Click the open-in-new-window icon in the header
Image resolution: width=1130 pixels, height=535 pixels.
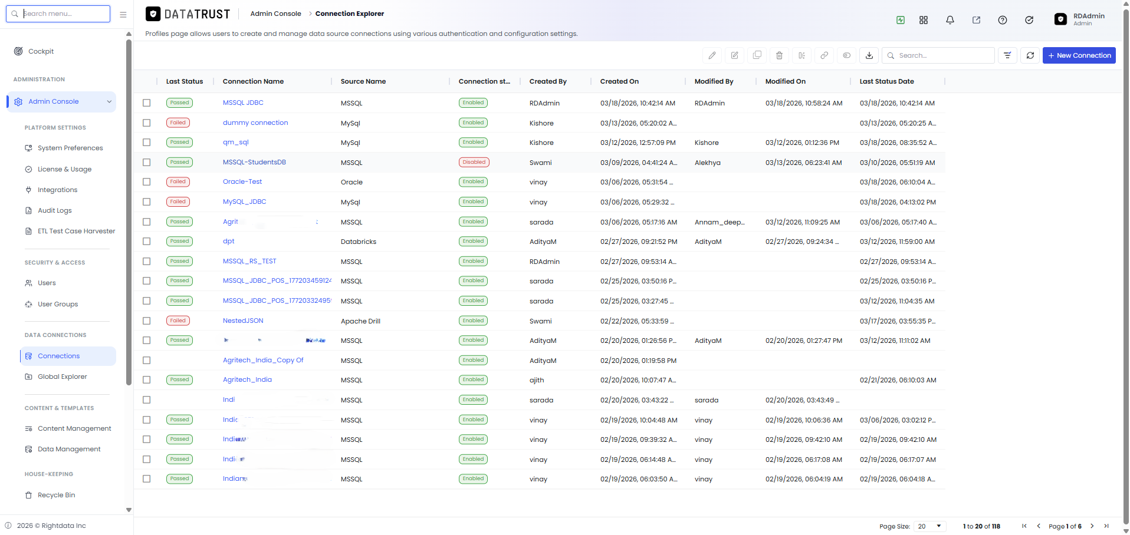coord(976,20)
